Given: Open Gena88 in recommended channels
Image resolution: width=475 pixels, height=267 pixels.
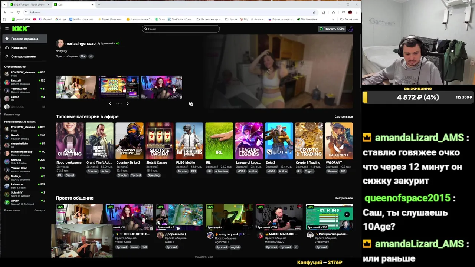Looking at the screenshot, I should point(24,161).
